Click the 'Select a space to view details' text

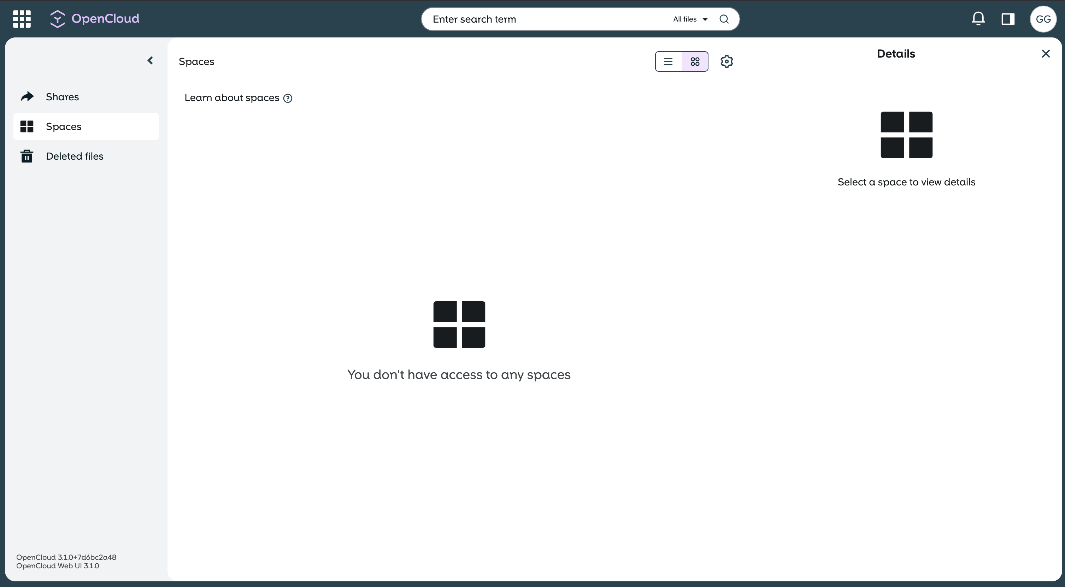pyautogui.click(x=906, y=182)
